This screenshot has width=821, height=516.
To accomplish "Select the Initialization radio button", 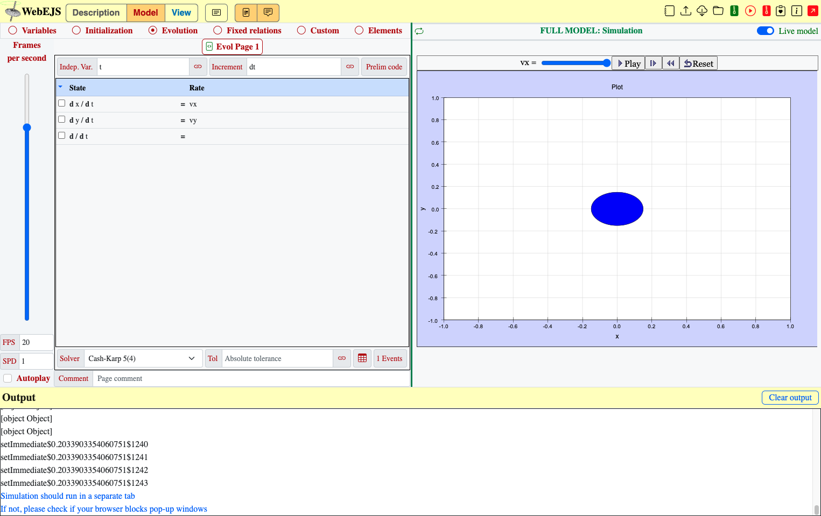I will 76,31.
